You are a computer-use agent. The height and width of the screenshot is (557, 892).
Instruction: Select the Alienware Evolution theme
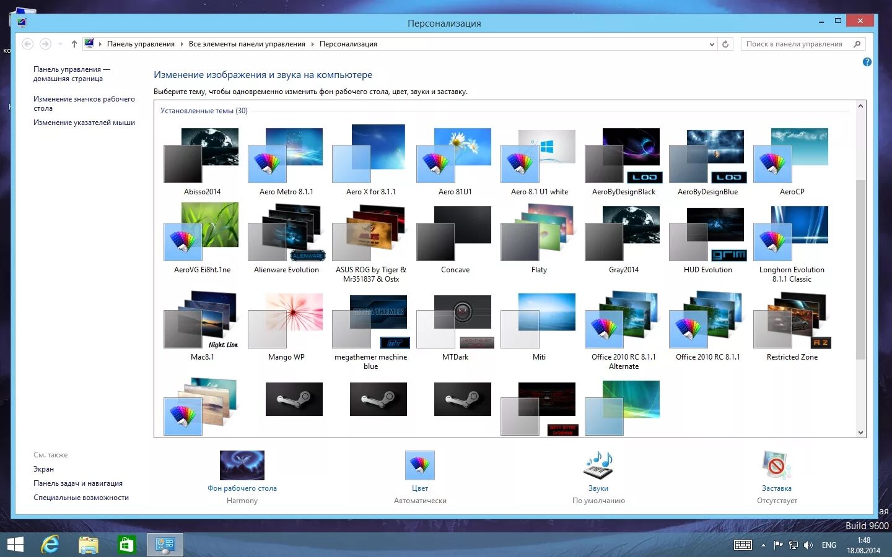tap(286, 238)
